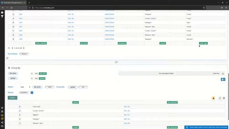
Task: Refresh the Group By output
Action: pyautogui.click(x=220, y=98)
